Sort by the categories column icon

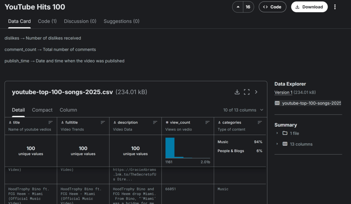click(x=259, y=122)
